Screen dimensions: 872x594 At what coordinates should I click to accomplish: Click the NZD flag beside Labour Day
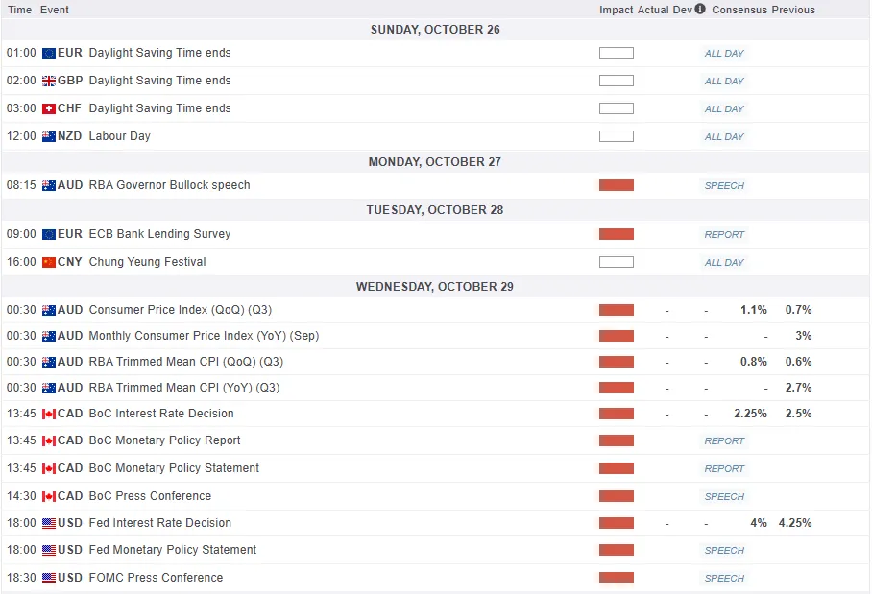pyautogui.click(x=49, y=136)
